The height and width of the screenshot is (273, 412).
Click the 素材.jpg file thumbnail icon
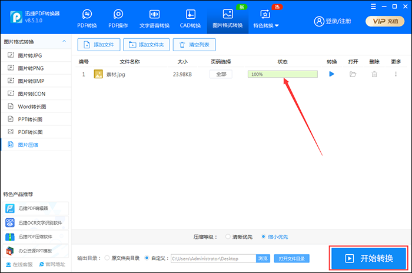click(98, 74)
